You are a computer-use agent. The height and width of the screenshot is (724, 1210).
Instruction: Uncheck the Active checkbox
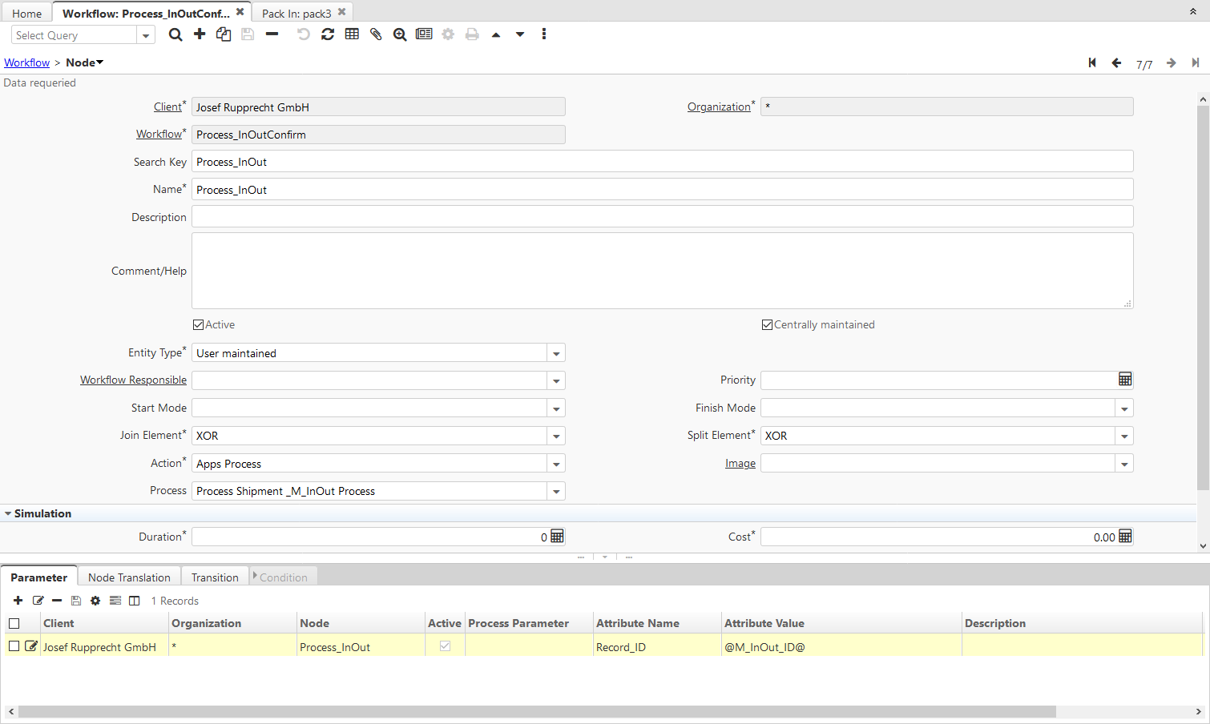pos(198,324)
